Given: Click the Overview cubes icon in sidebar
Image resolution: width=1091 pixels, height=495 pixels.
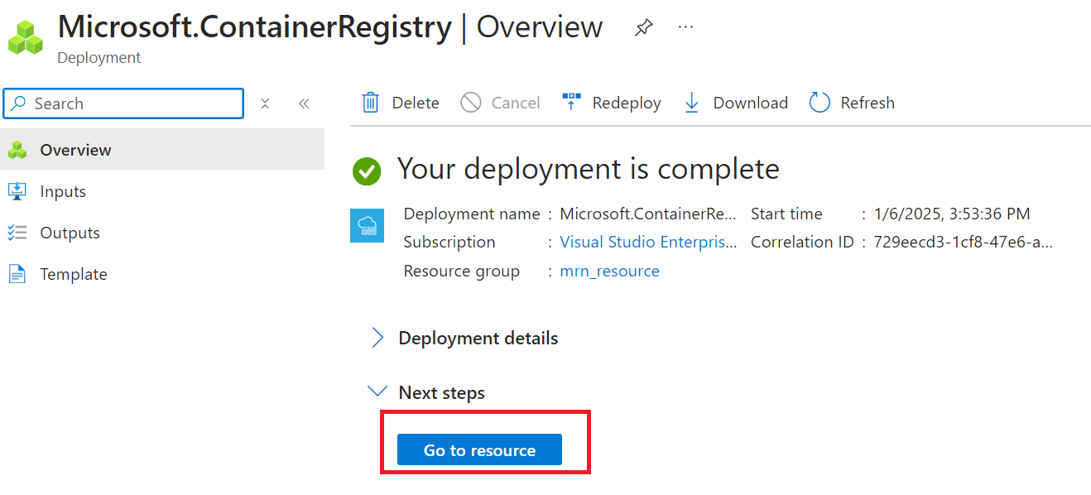Looking at the screenshot, I should pos(17,150).
